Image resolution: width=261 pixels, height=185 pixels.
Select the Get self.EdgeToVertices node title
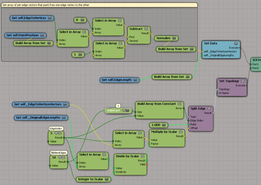(29, 18)
